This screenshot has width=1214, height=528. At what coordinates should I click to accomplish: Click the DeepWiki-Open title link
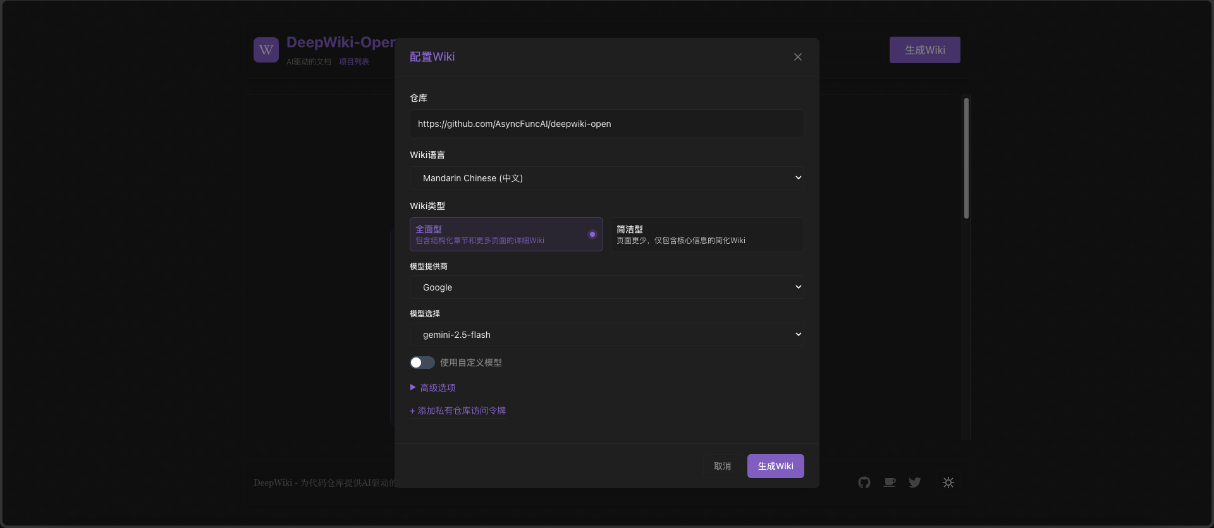(341, 42)
